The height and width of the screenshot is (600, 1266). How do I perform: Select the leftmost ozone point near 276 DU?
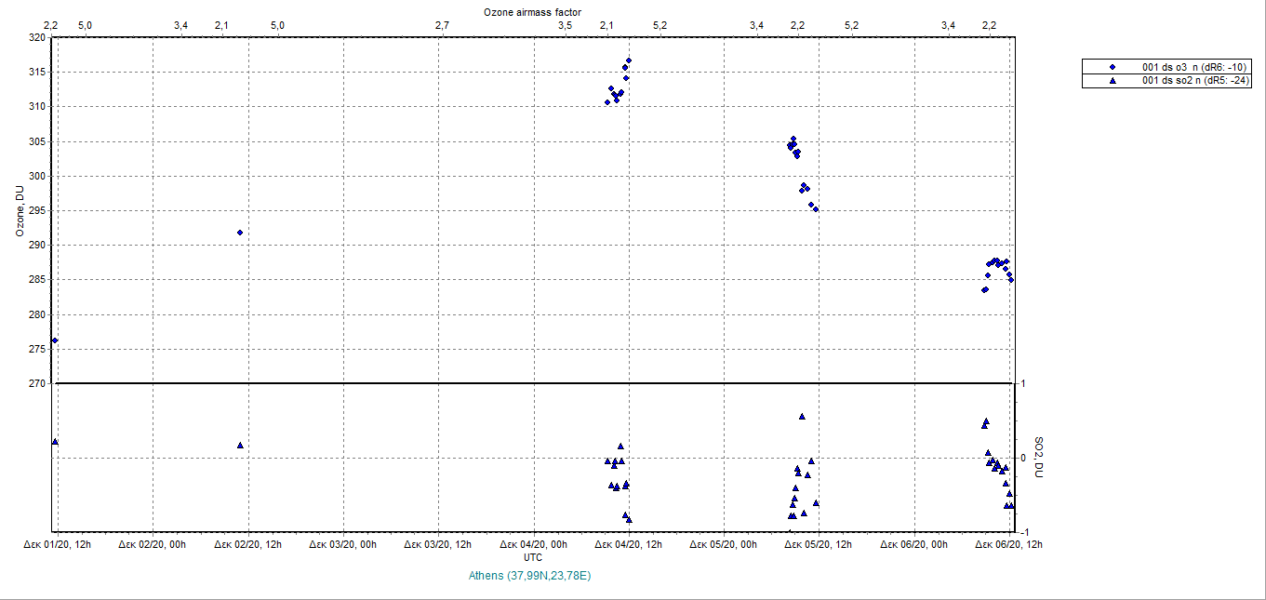point(55,340)
